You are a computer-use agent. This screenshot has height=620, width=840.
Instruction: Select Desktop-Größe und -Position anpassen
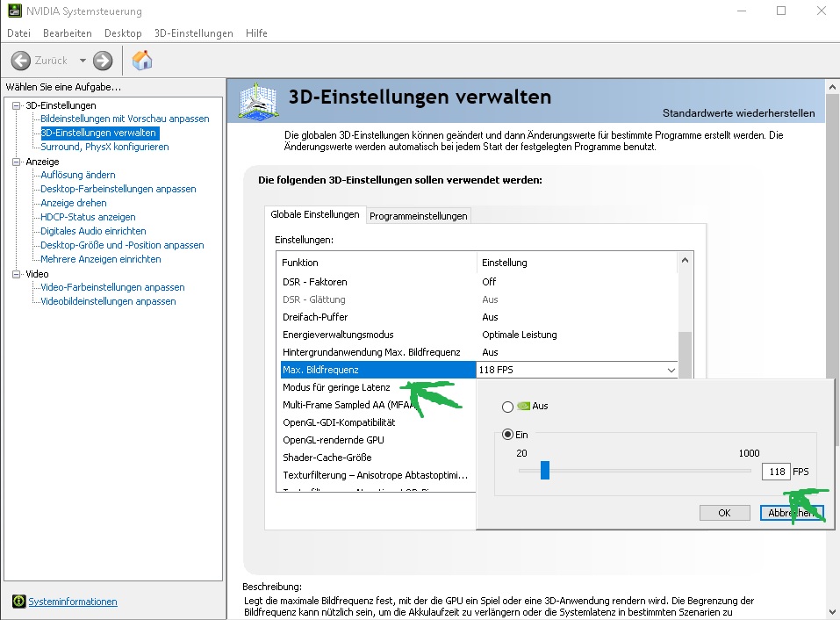click(122, 245)
